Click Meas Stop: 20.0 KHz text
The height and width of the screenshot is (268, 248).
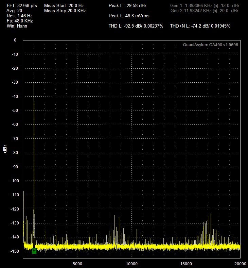(65, 11)
